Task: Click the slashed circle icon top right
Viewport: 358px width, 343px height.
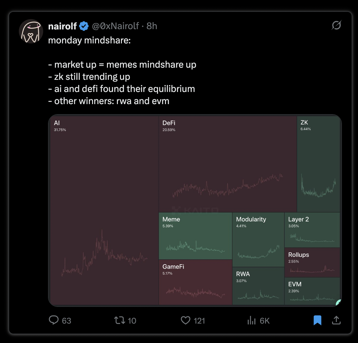Action: pos(336,25)
